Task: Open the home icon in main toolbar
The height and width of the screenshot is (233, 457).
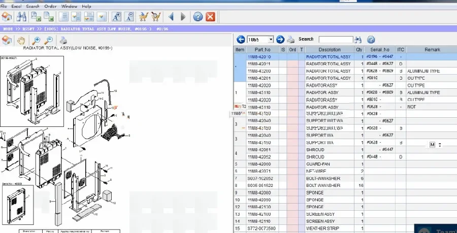Action: tap(7, 17)
